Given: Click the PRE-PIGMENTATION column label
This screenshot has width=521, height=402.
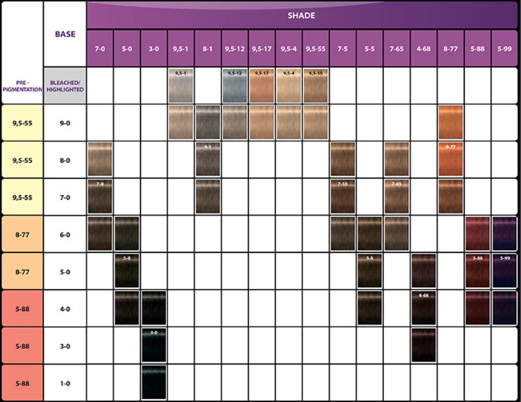Looking at the screenshot, I should [22, 86].
